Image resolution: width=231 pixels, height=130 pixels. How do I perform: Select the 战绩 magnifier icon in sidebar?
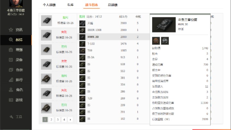(x=11, y=40)
